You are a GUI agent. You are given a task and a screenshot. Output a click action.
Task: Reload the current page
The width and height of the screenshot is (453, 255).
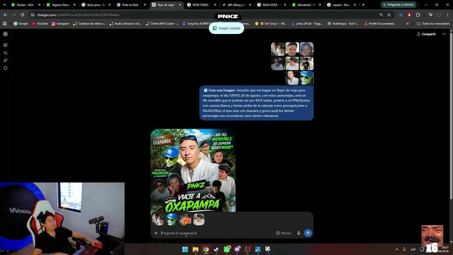pos(22,15)
